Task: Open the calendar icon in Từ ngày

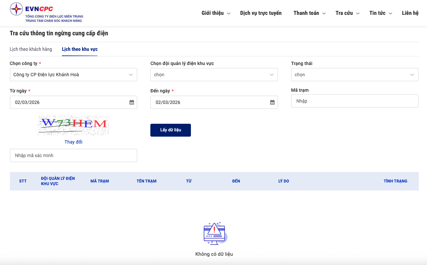Action: click(132, 102)
